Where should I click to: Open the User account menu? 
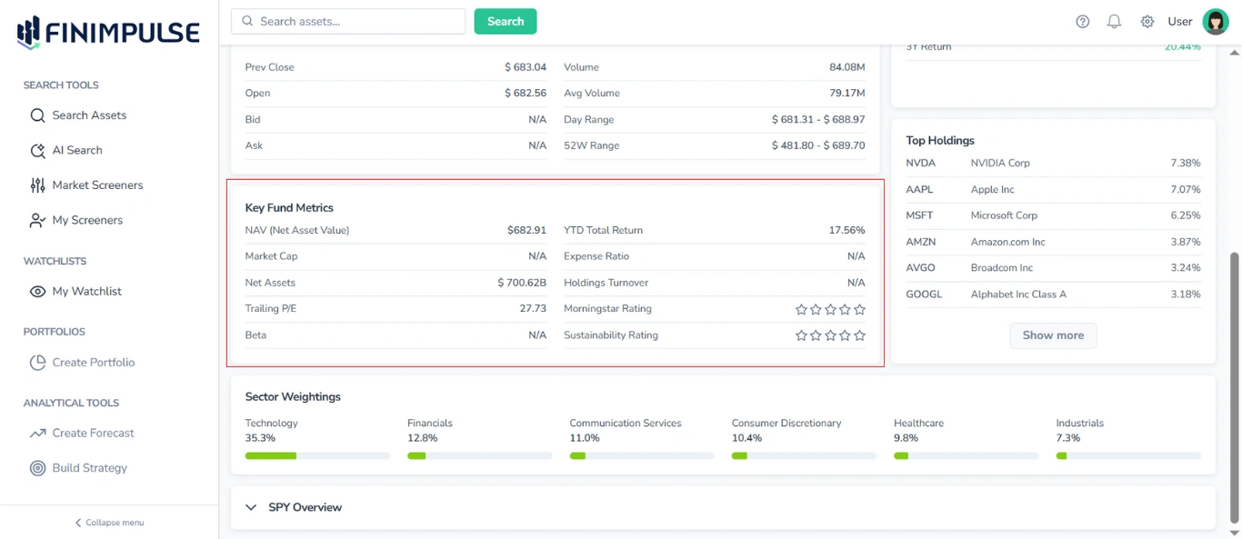pyautogui.click(x=1216, y=21)
